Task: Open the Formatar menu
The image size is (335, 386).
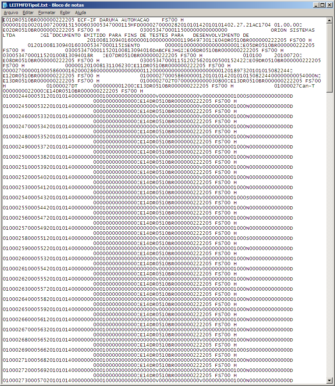Action: (47, 13)
